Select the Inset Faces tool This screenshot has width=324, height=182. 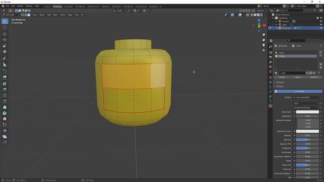tap(5, 83)
